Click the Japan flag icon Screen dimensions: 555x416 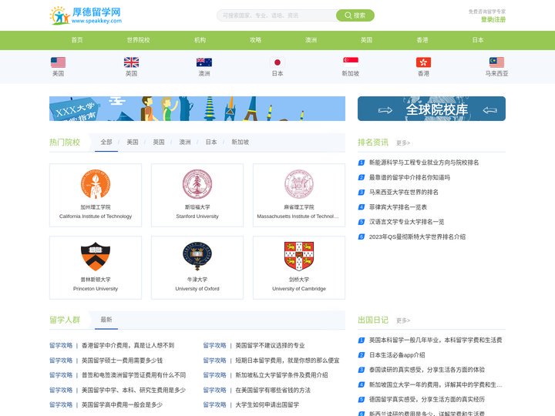pyautogui.click(x=277, y=62)
